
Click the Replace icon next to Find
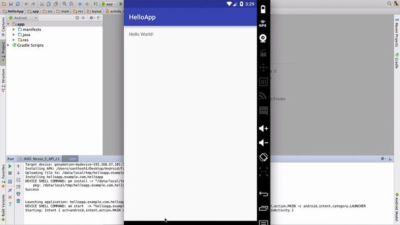click(71, 4)
